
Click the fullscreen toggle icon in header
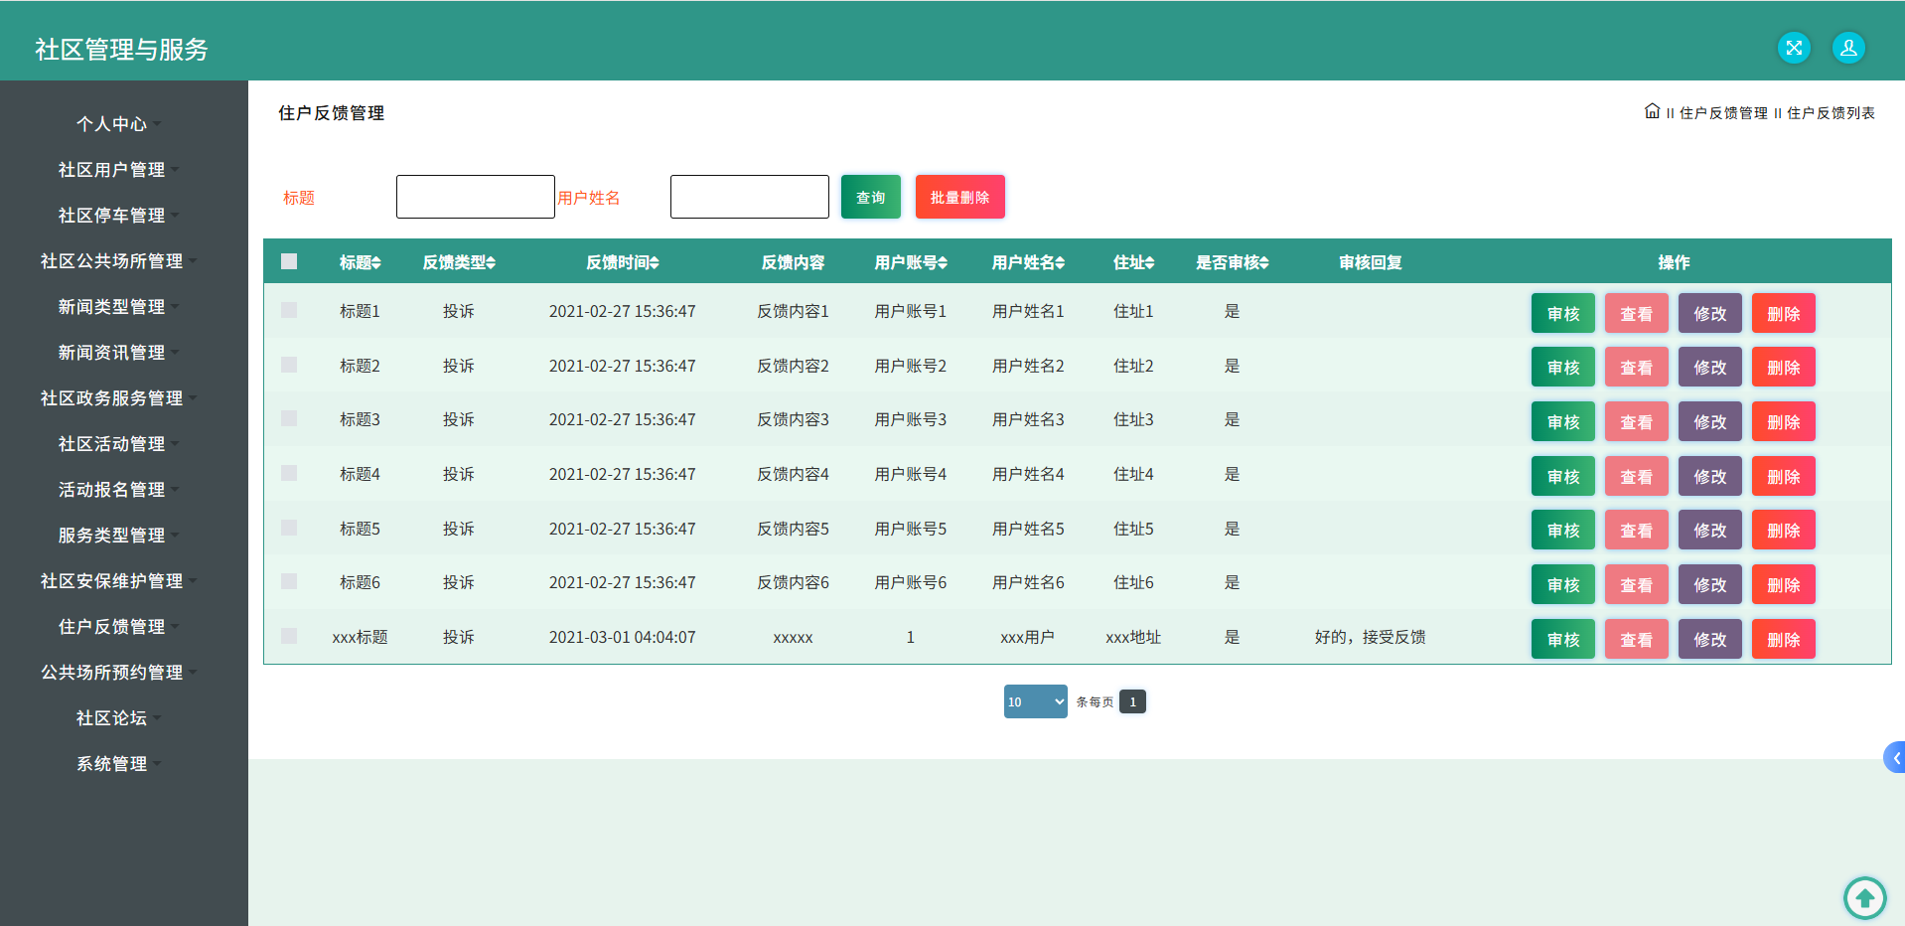(1794, 48)
